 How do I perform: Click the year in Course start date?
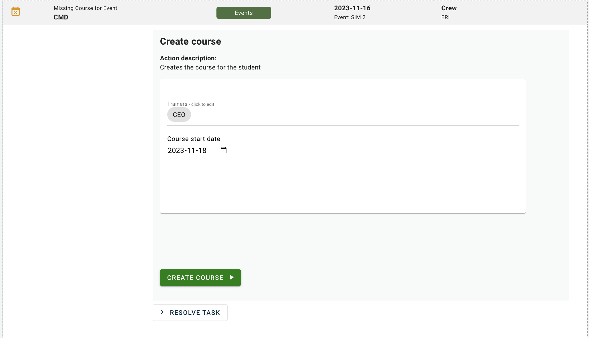176,150
